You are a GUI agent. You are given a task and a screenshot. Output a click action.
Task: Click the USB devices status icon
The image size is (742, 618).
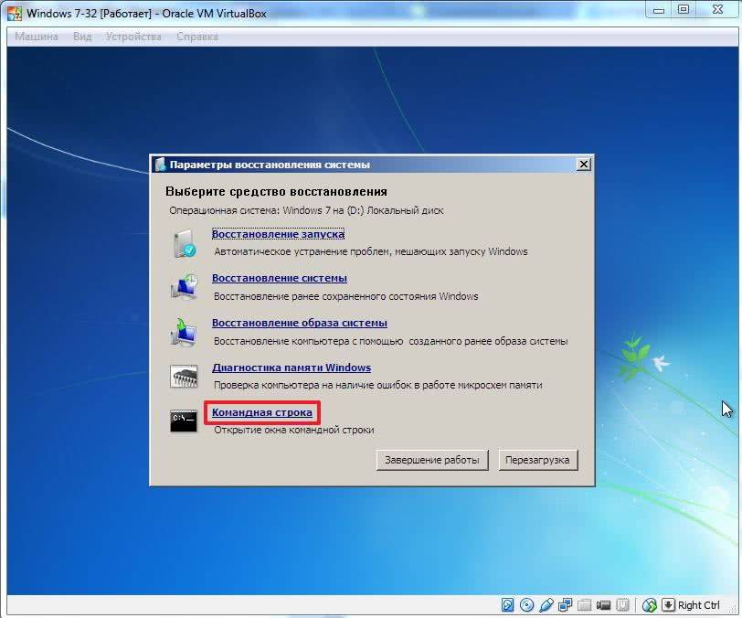pyautogui.click(x=546, y=605)
